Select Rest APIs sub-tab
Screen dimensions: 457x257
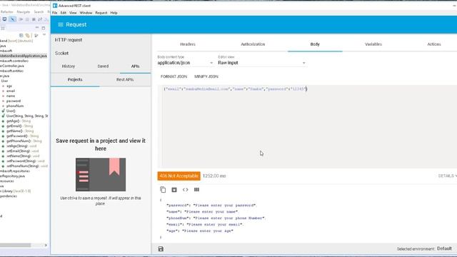[x=125, y=79]
